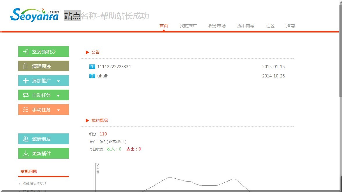Click the red triangle beside 公告 heading
This screenshot has width=342, height=192.
[x=87, y=52]
